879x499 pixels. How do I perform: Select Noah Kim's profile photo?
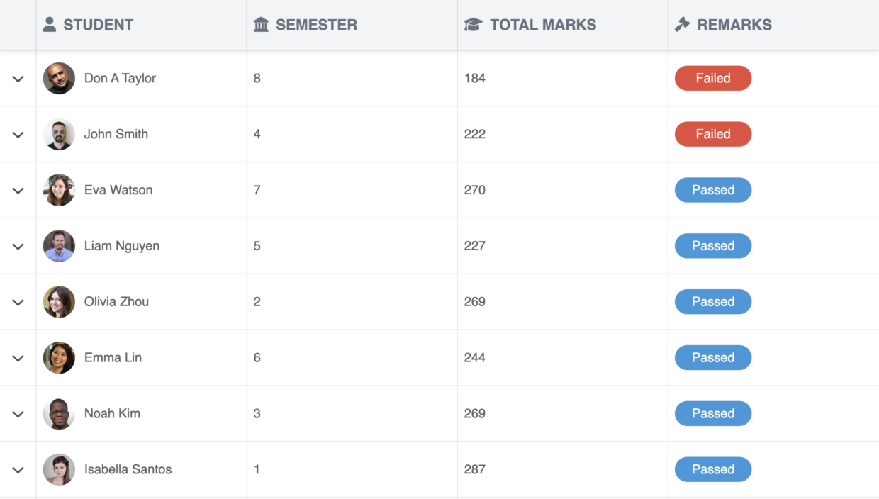(59, 413)
